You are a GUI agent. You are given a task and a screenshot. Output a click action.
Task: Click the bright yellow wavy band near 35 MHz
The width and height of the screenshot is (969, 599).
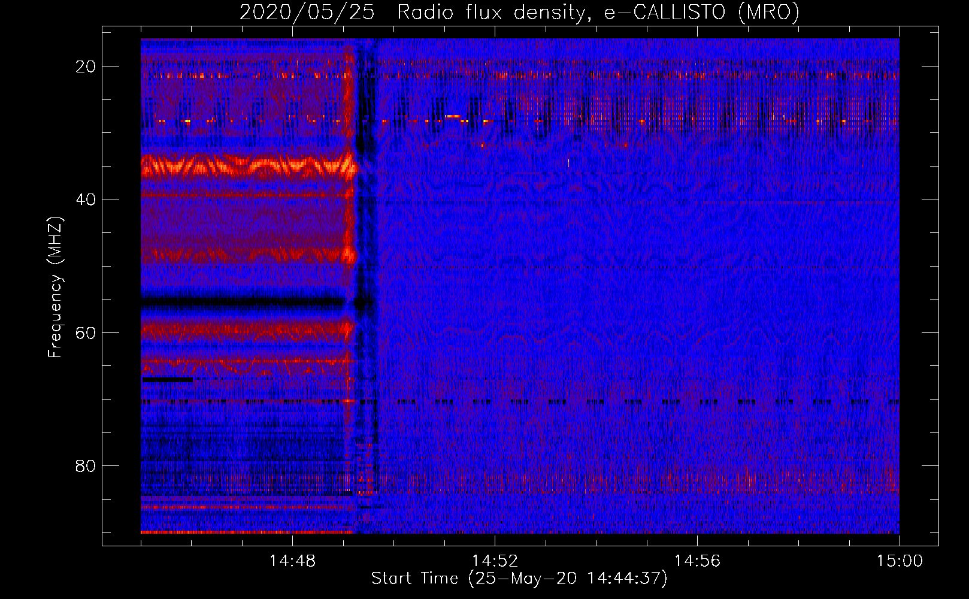[249, 165]
